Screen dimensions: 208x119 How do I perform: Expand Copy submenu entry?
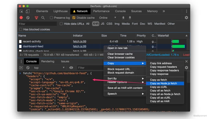tap(125, 63)
